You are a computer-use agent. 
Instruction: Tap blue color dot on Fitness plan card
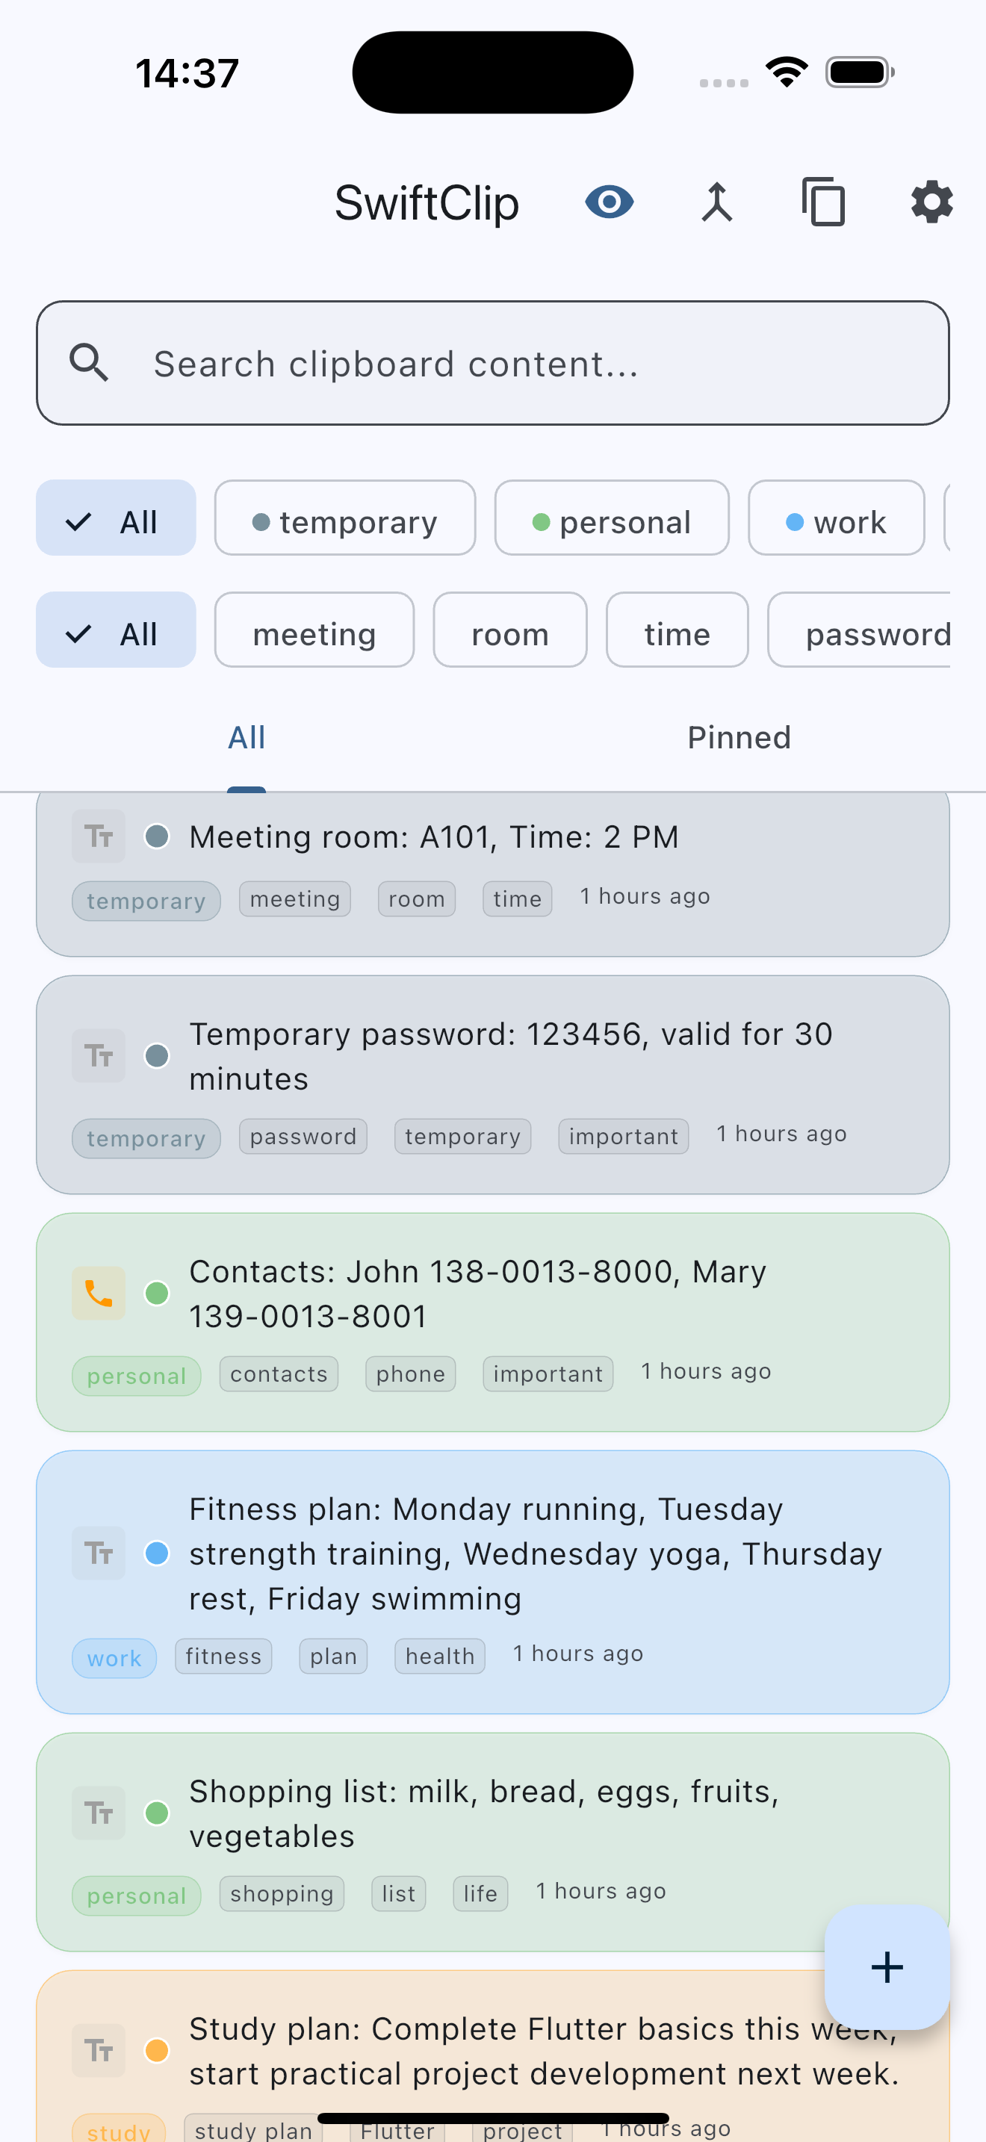157,1553
